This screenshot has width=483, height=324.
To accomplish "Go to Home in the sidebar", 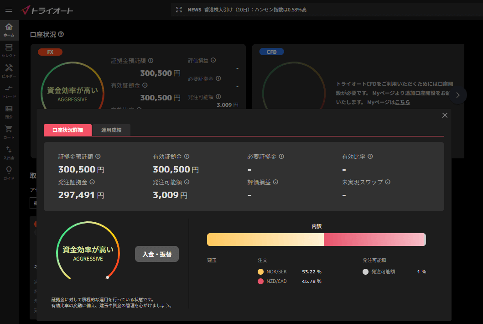I will click(9, 29).
